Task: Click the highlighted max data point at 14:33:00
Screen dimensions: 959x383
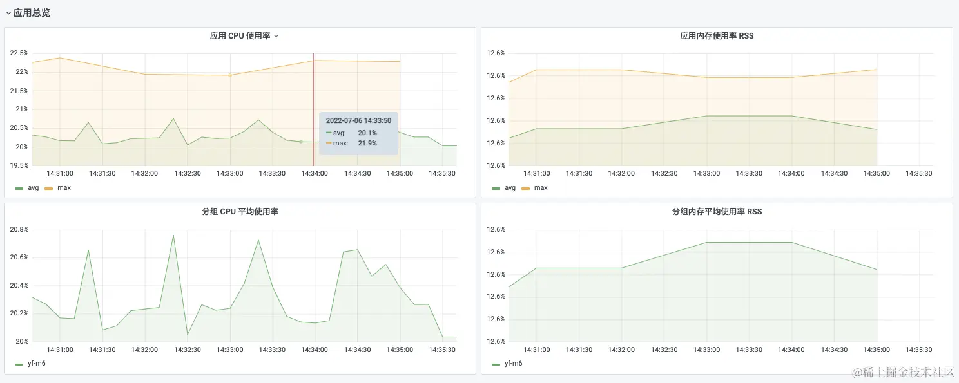Action: [x=229, y=75]
